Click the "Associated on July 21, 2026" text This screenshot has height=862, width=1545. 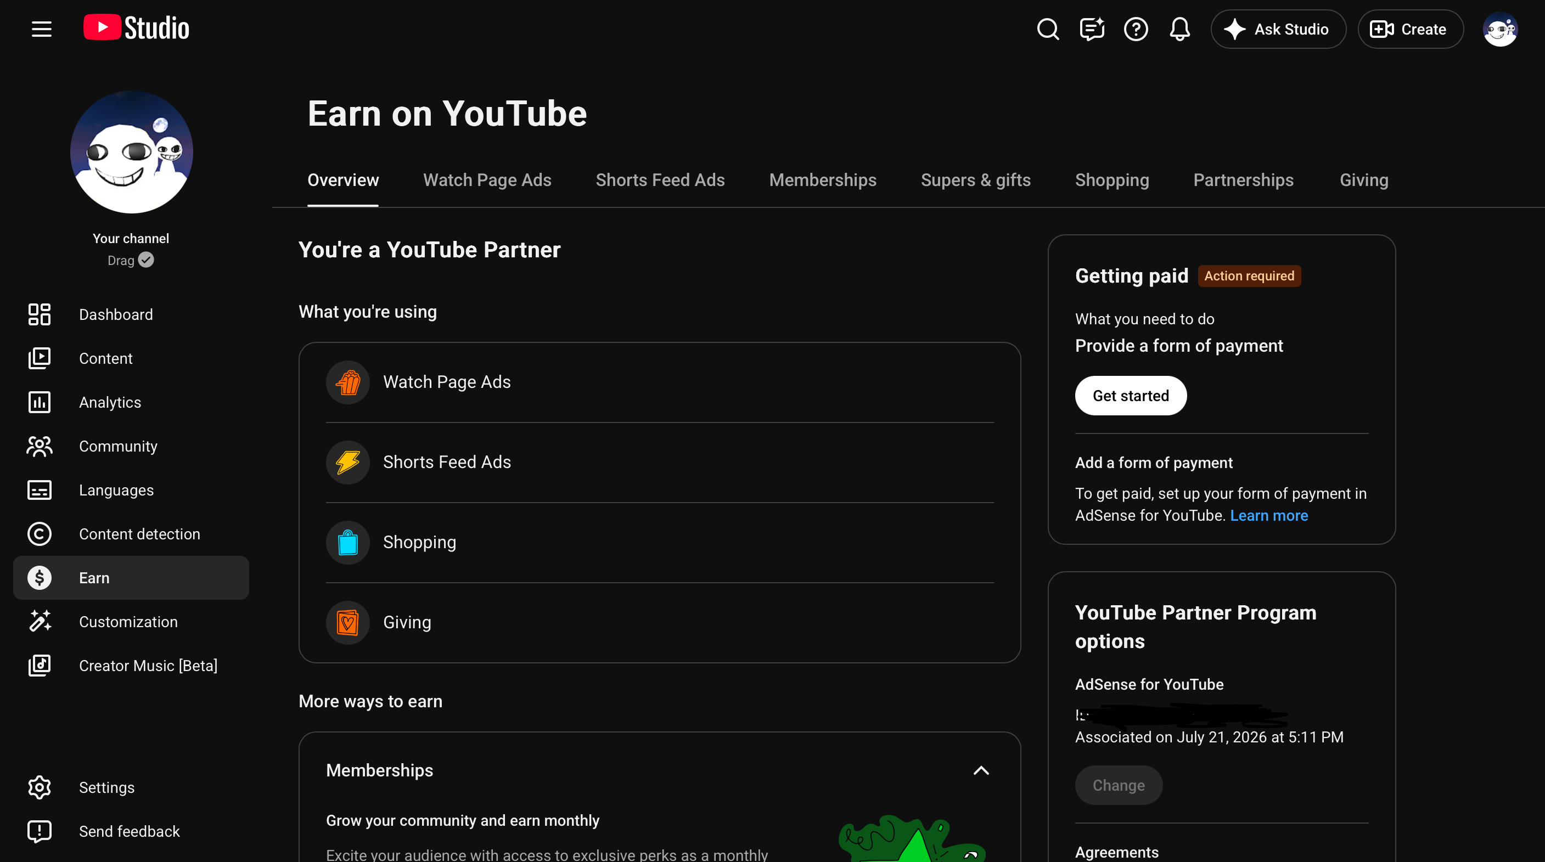(1209, 737)
